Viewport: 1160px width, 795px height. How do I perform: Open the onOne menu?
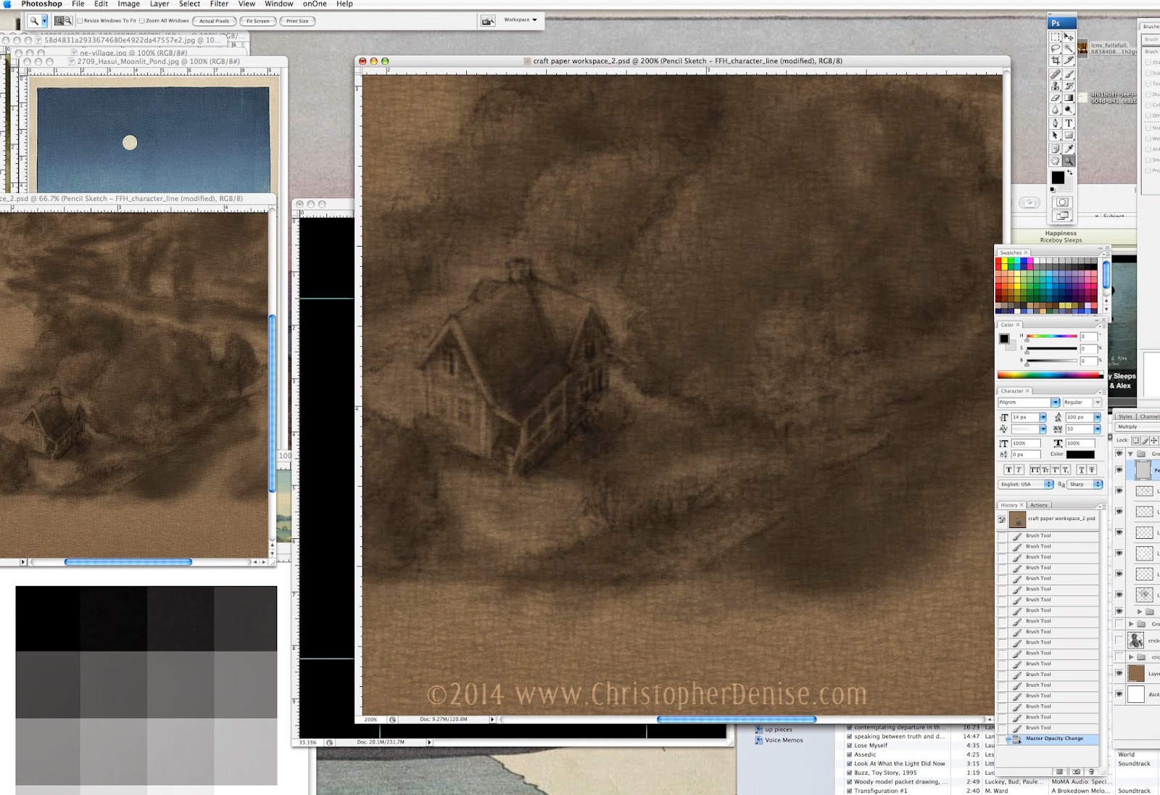click(x=315, y=4)
